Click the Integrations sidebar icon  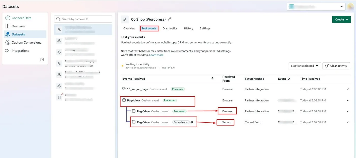[8, 50]
